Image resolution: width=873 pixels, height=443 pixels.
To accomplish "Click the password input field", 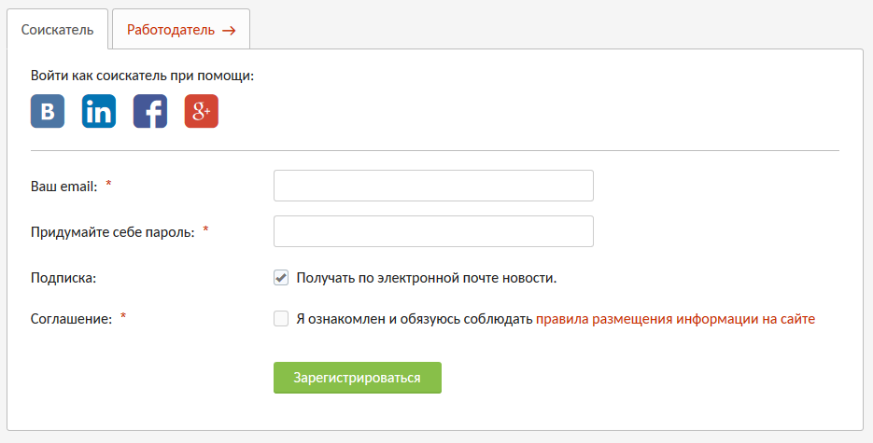I will pos(433,231).
